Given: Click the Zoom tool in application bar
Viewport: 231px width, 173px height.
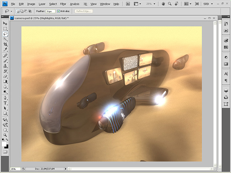Looking at the screenshot, I should tap(170, 4).
